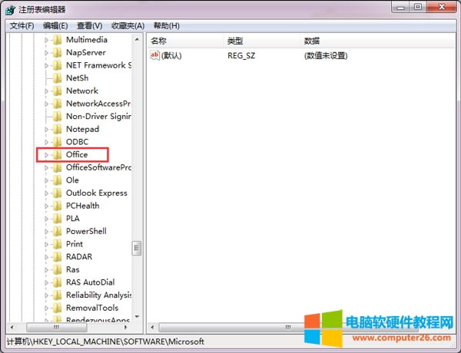Image resolution: width=461 pixels, height=353 pixels.
Task: Click the NetworkAccessPr folder icon
Action: tap(58, 104)
